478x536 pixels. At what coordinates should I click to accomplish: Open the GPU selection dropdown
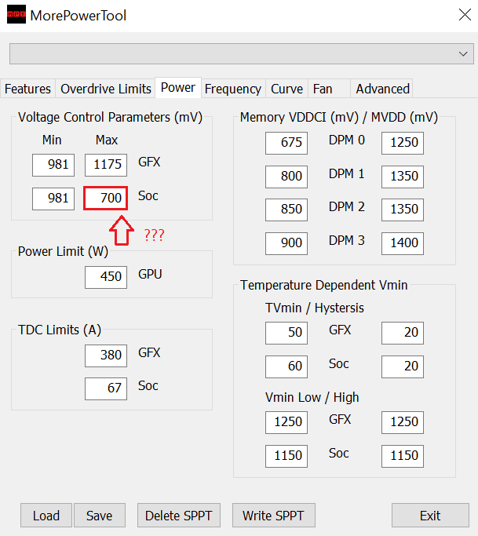coord(242,53)
